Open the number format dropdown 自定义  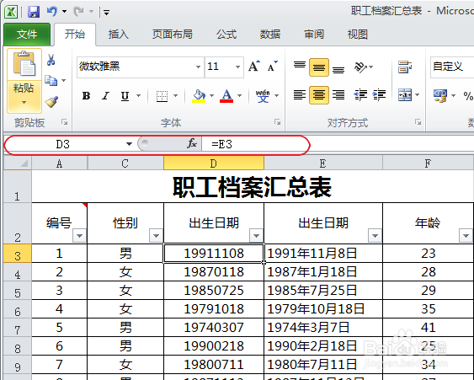pyautogui.click(x=452, y=67)
